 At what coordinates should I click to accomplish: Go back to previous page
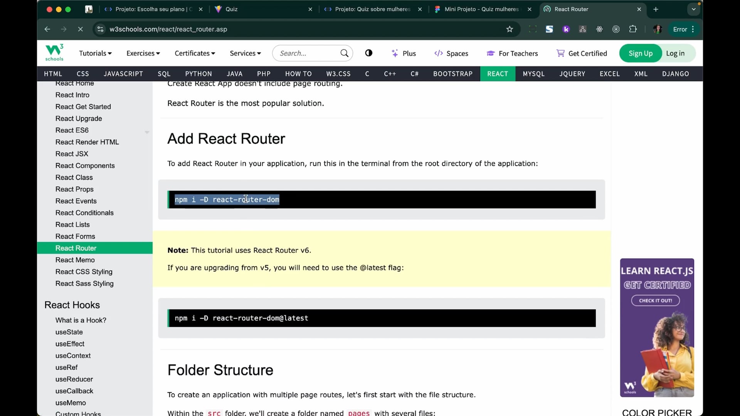click(x=47, y=29)
